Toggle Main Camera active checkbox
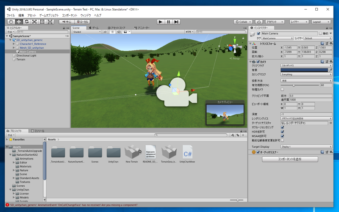This screenshot has height=212, width=339. click(x=258, y=33)
